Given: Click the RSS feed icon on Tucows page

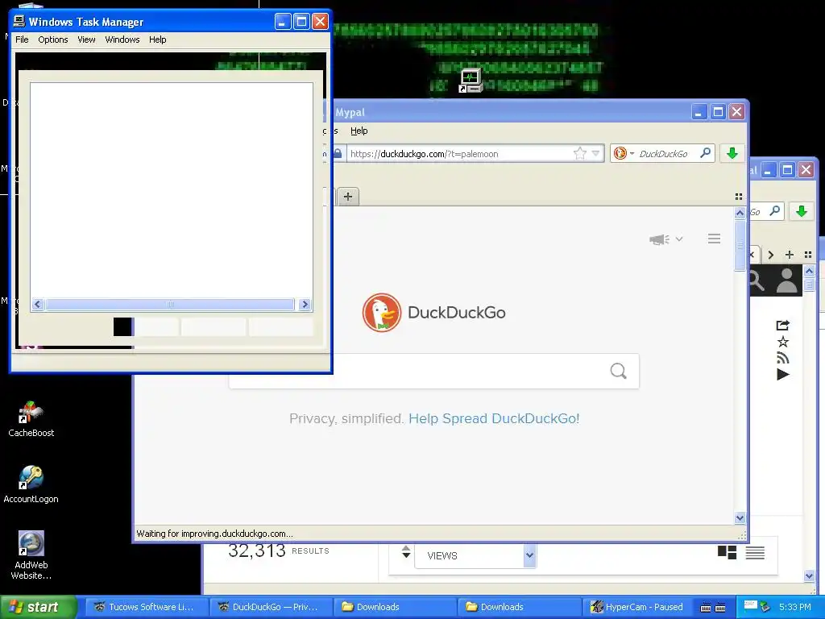Looking at the screenshot, I should (x=783, y=358).
